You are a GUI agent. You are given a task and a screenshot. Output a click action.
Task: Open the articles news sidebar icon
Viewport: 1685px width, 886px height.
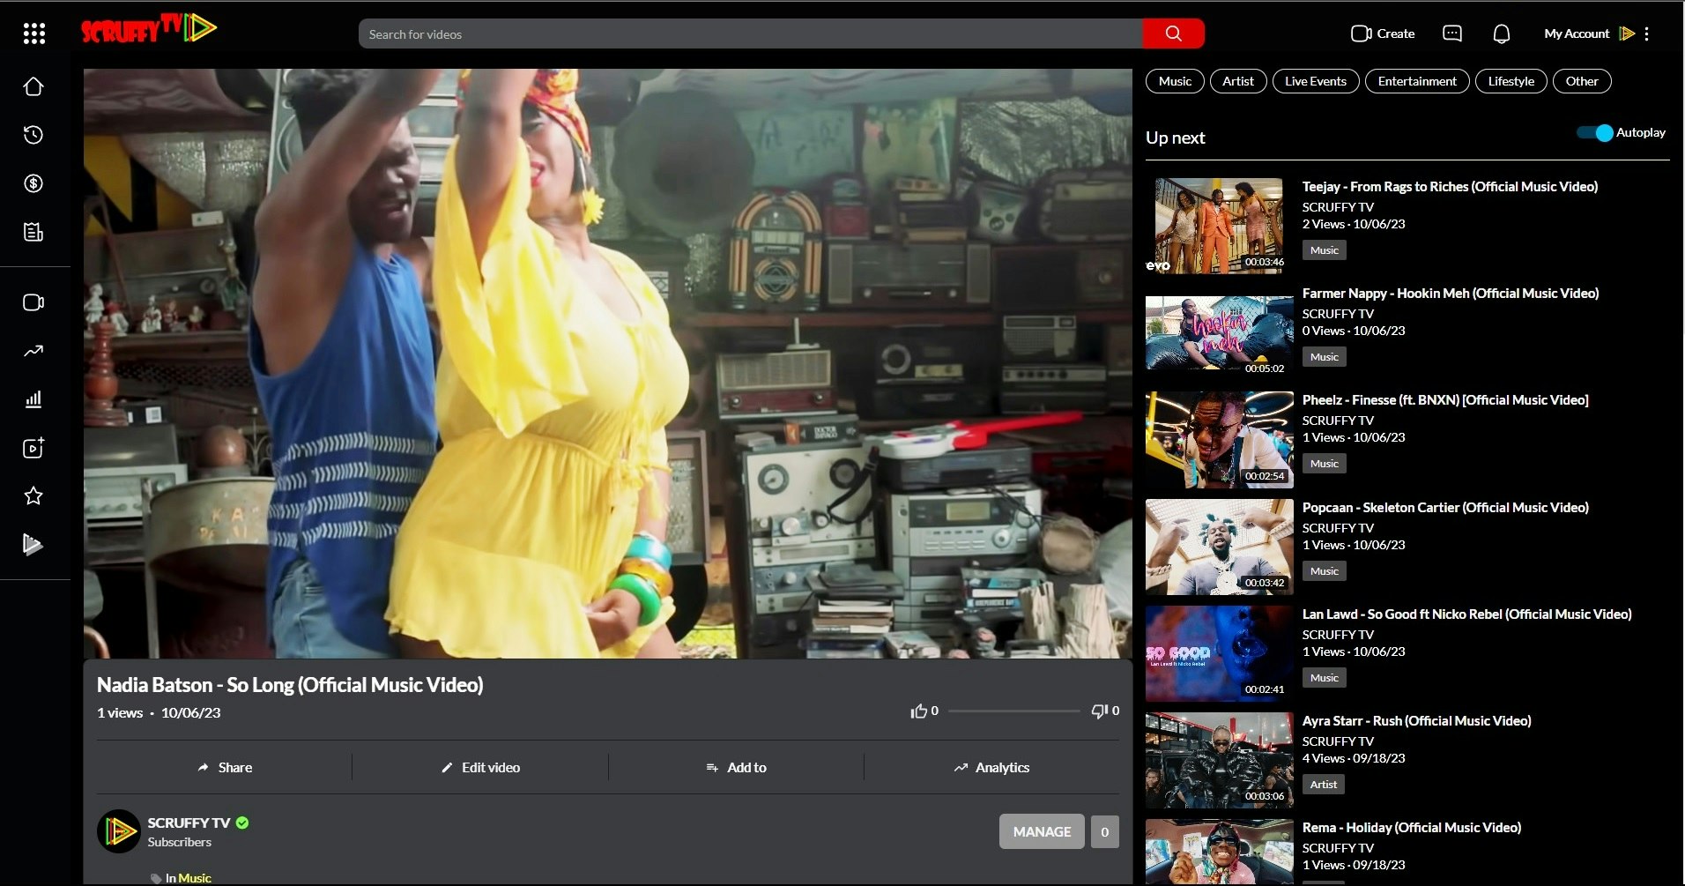point(33,232)
